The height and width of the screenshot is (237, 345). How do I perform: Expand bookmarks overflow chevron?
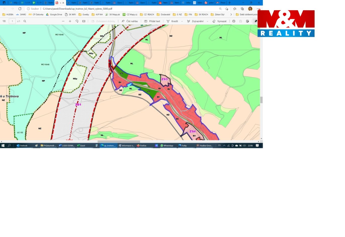[x=231, y=15]
